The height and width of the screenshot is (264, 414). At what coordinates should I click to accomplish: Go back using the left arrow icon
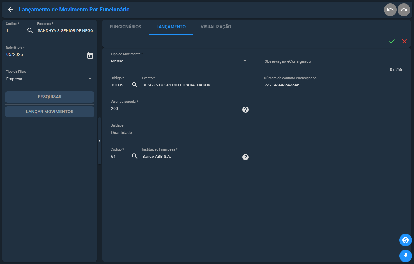click(x=11, y=10)
